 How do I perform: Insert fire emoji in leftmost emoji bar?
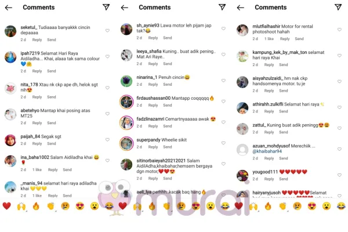coord(36,206)
